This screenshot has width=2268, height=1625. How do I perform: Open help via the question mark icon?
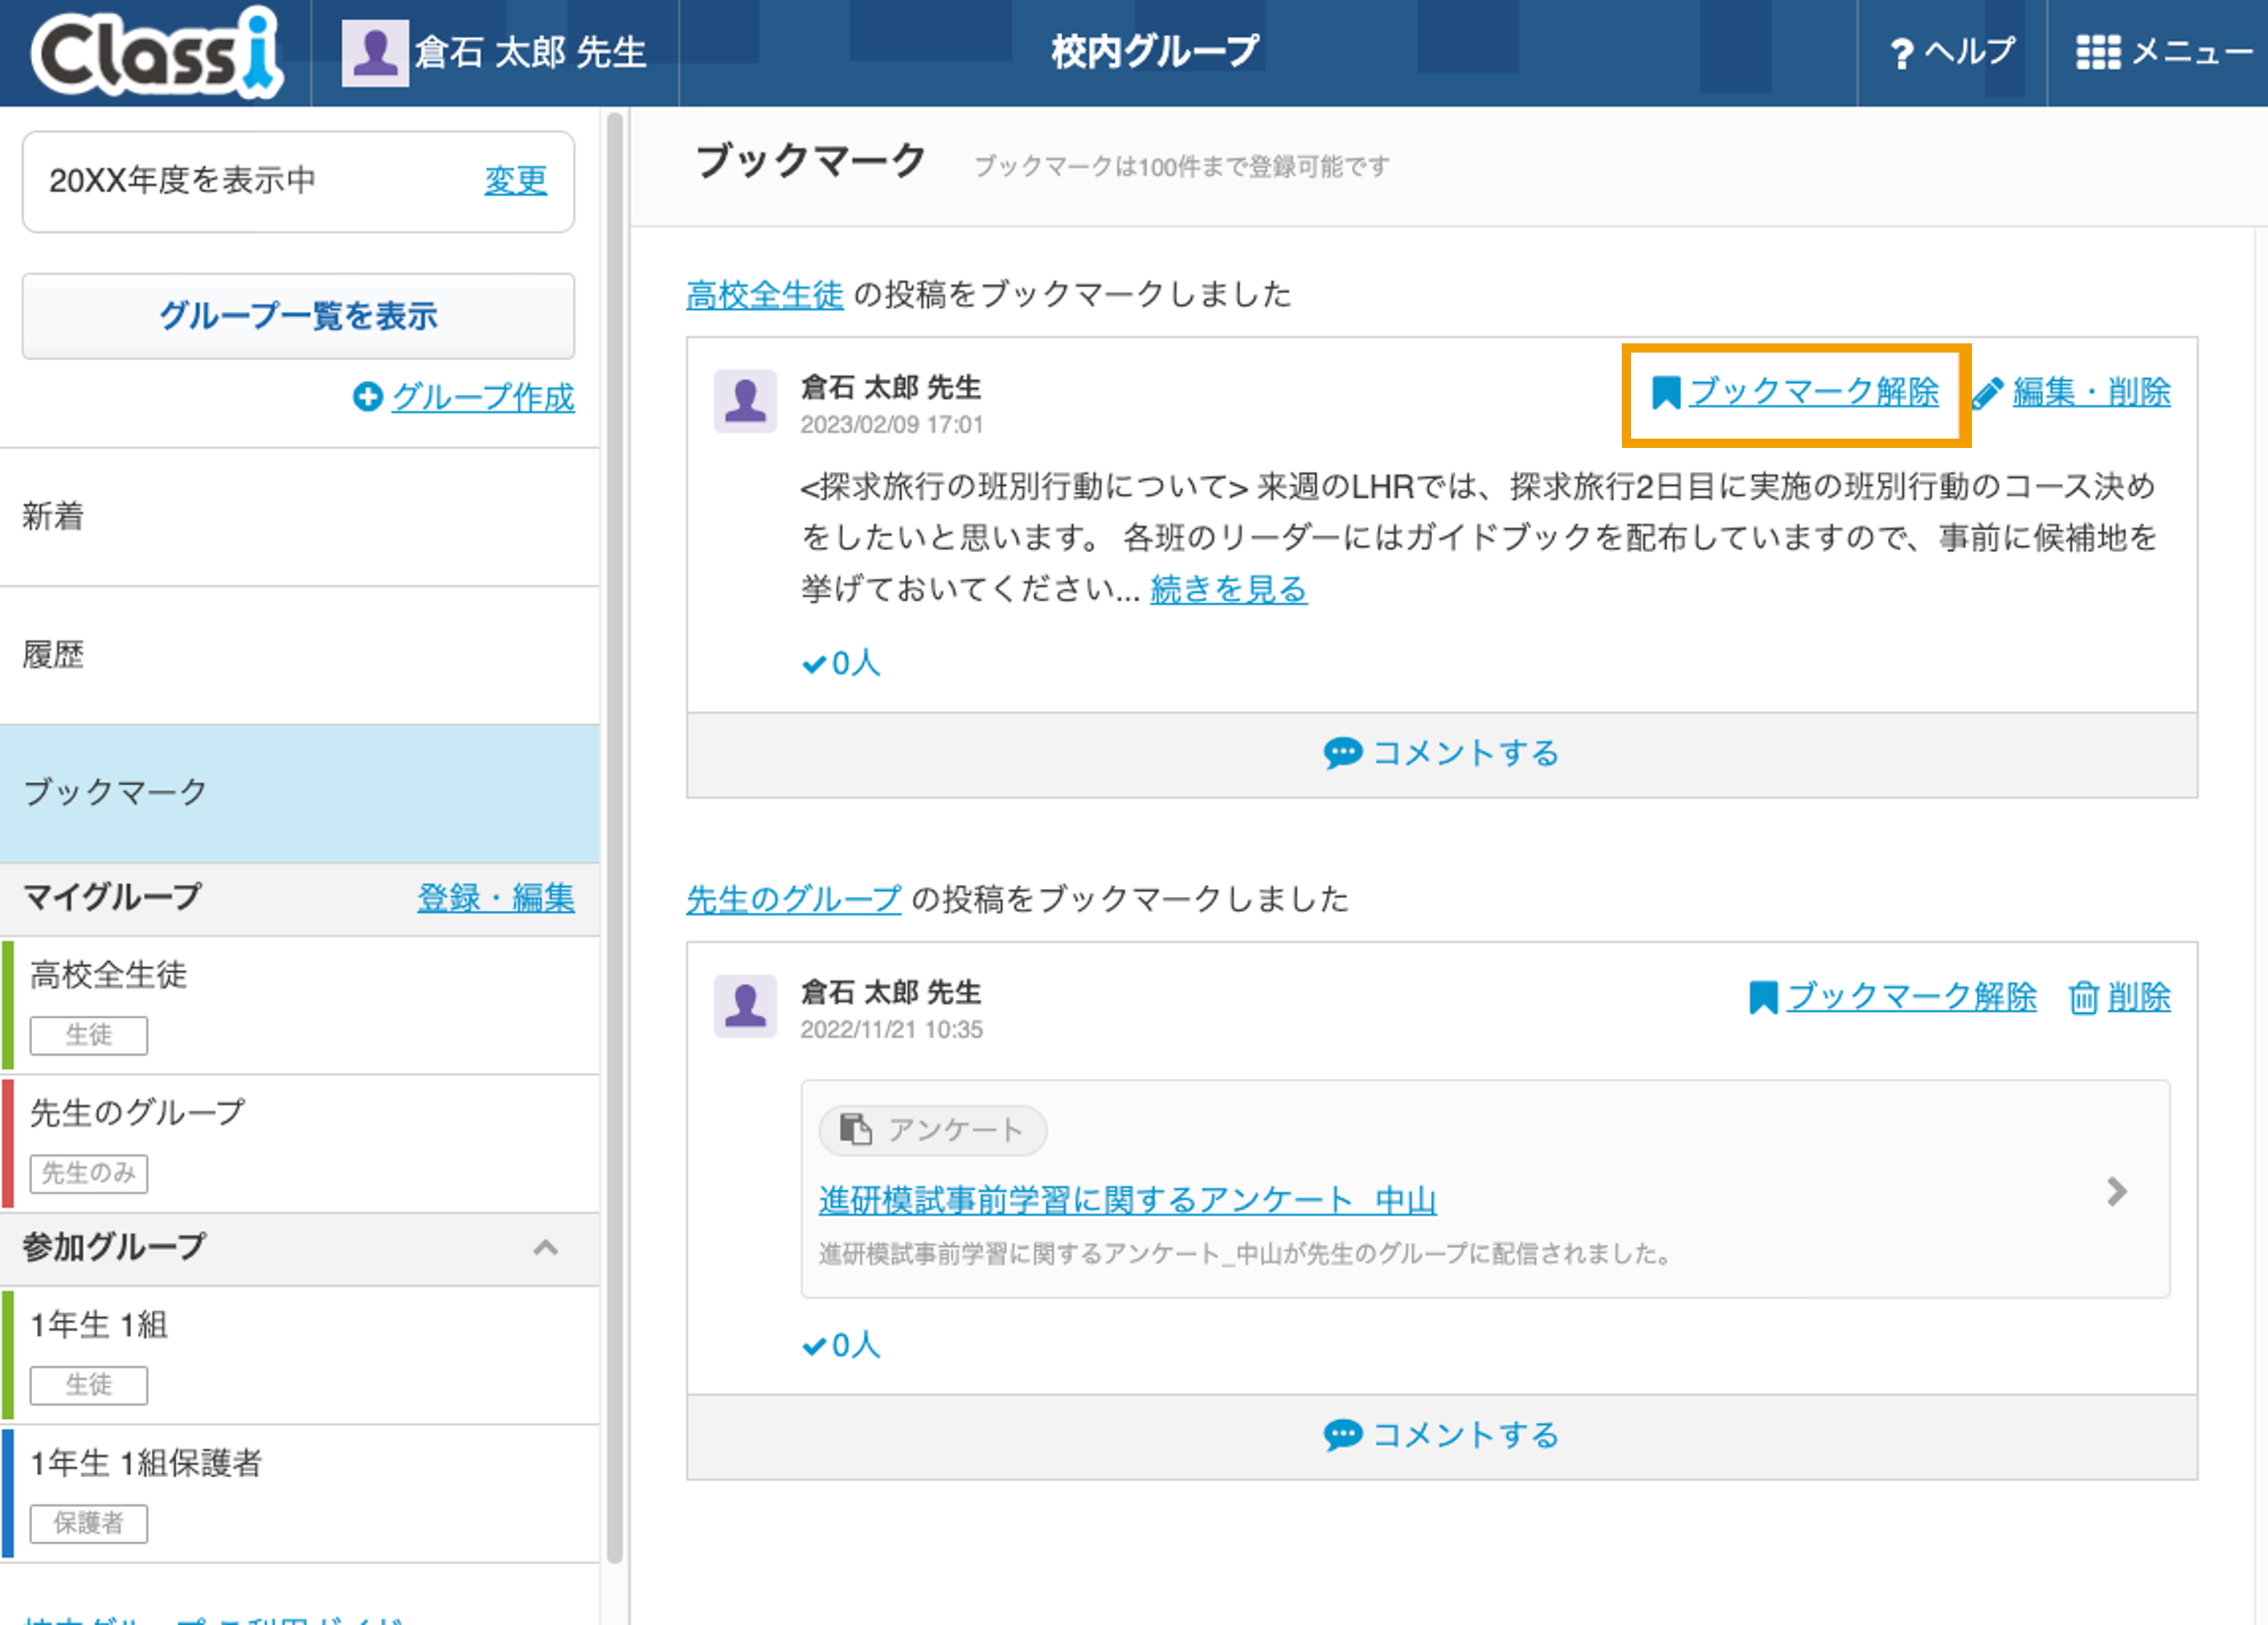click(x=1901, y=54)
